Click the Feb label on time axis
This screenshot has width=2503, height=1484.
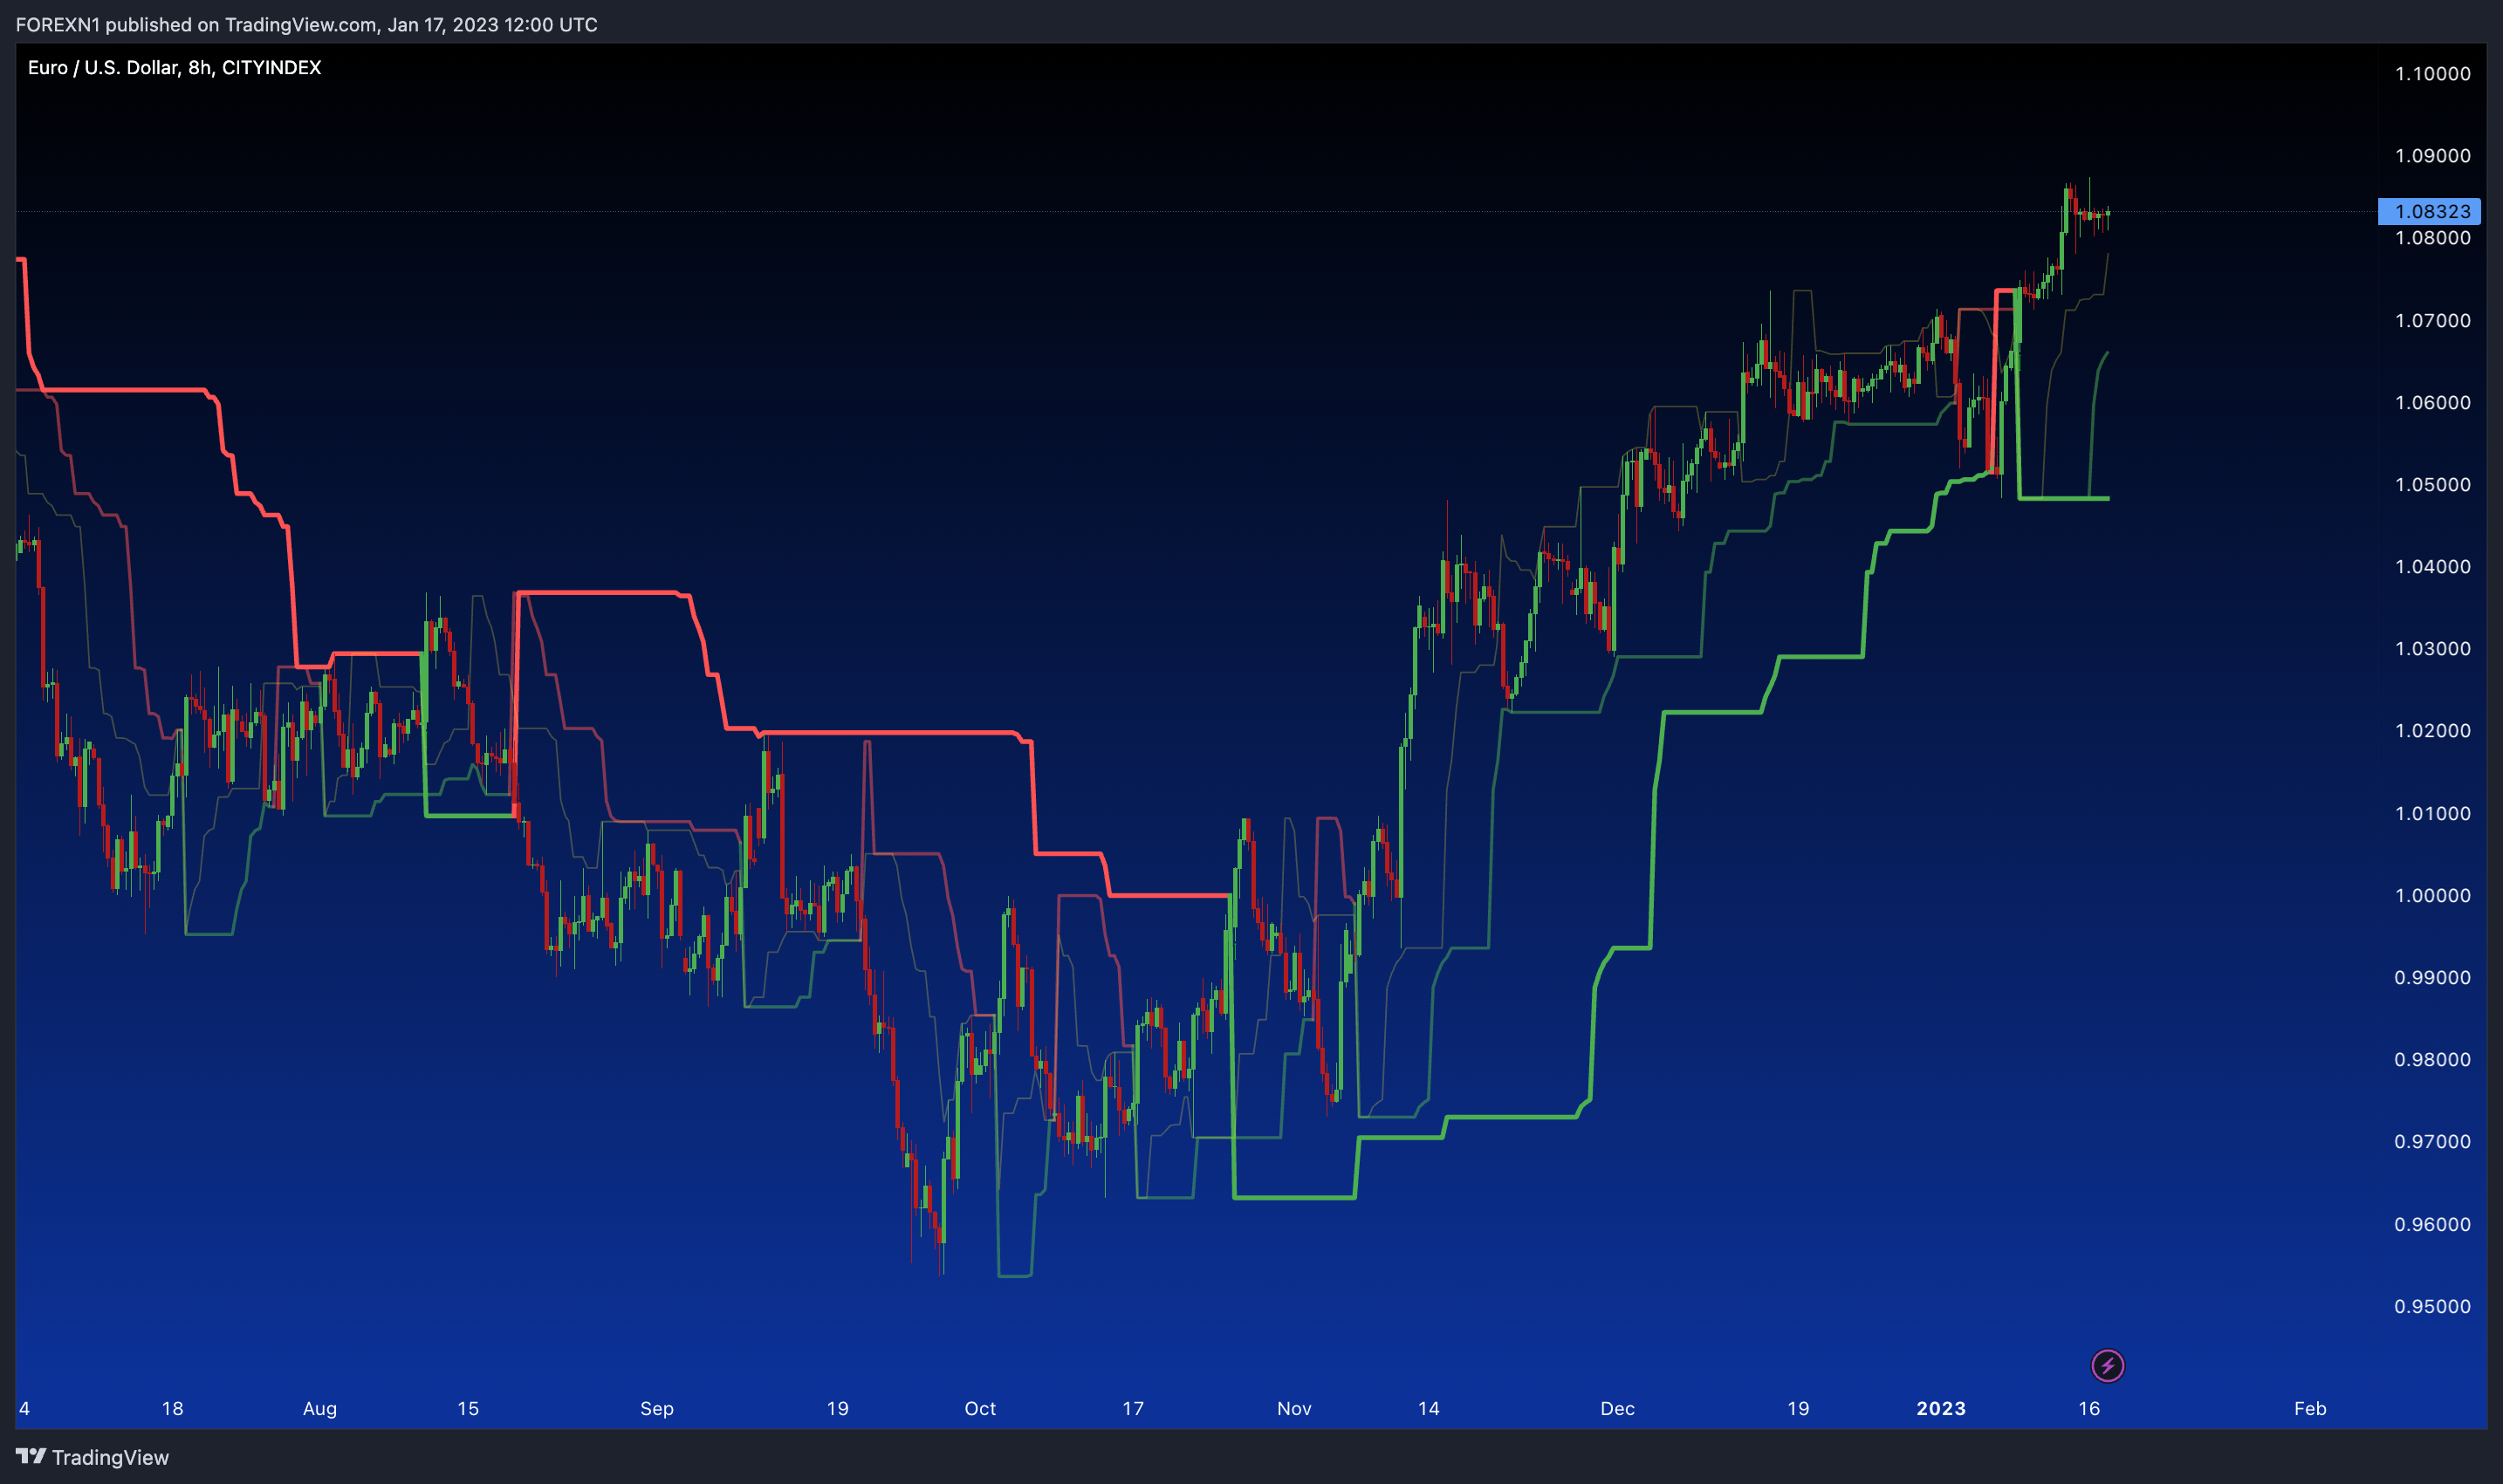pos(2309,1408)
